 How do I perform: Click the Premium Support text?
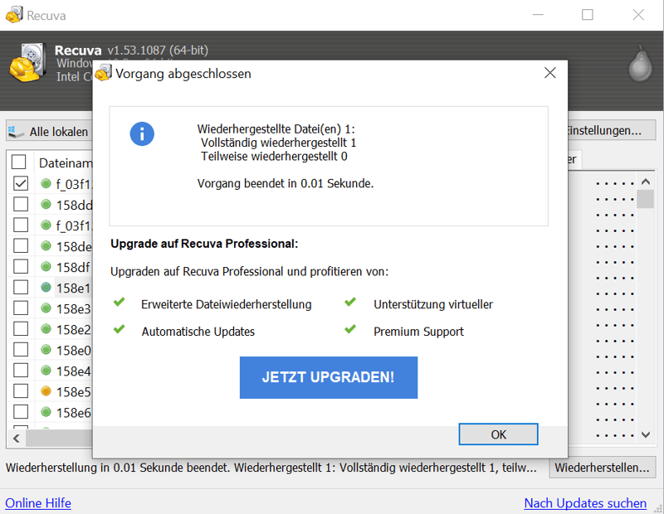tap(418, 332)
